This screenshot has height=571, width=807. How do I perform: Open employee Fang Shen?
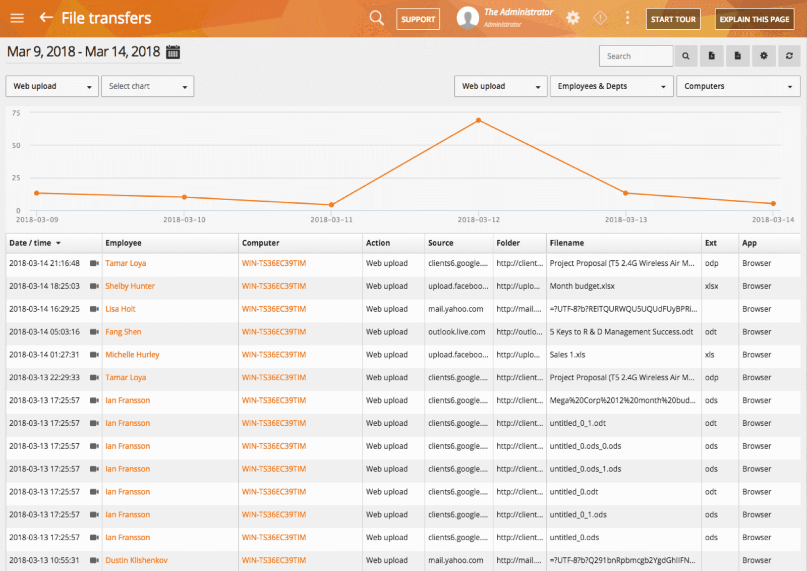[x=123, y=332]
